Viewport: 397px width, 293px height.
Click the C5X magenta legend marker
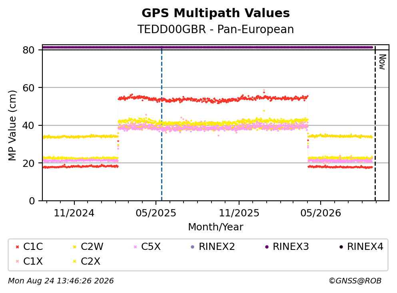(135, 247)
